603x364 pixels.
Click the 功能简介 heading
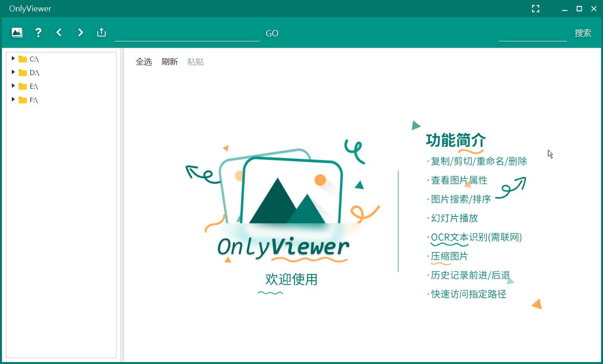(x=456, y=140)
